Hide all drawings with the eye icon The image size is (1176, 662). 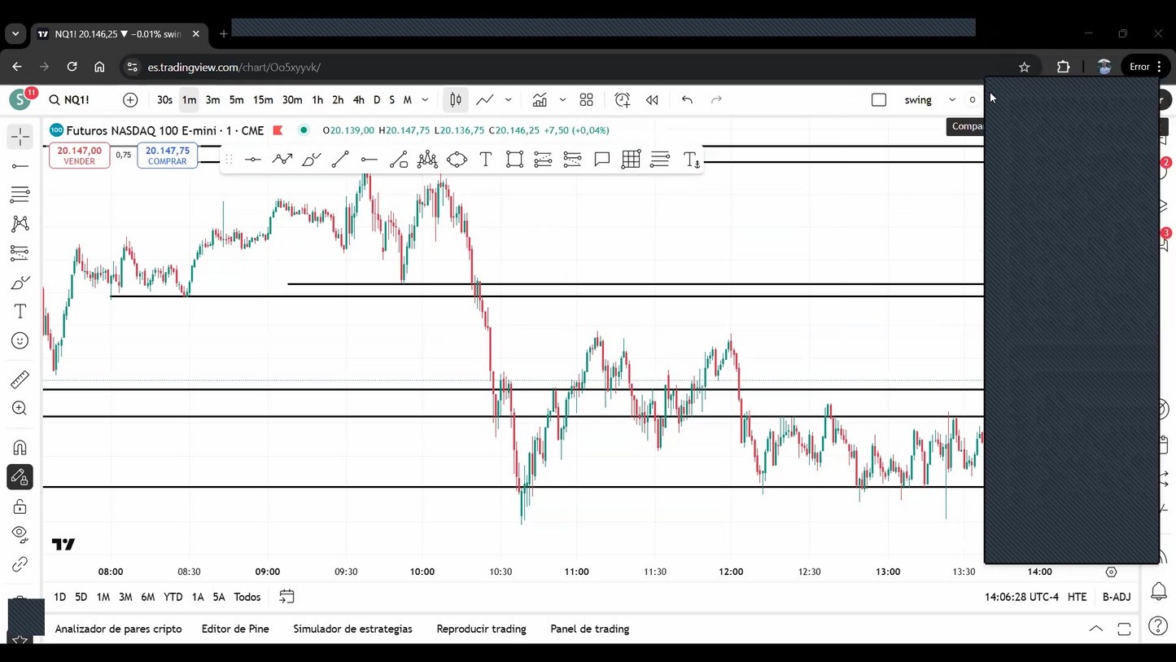[20, 534]
